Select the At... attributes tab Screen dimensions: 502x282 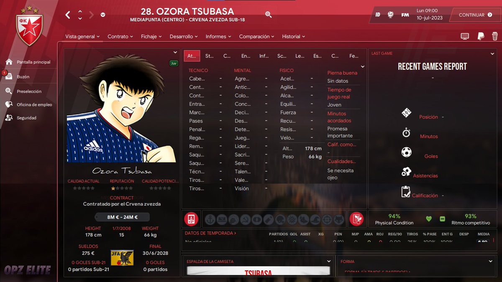pos(192,56)
